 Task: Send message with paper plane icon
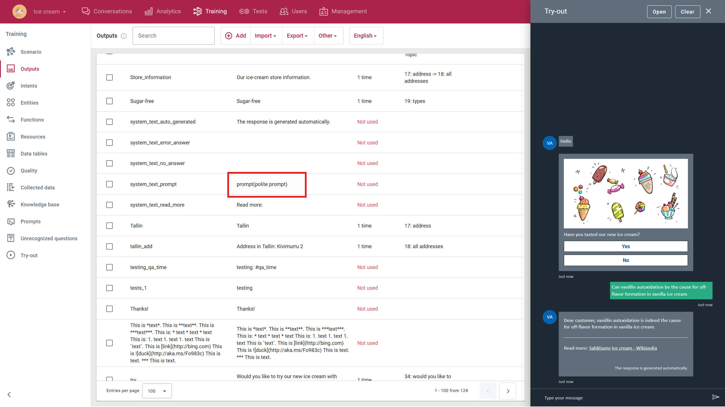click(x=716, y=397)
